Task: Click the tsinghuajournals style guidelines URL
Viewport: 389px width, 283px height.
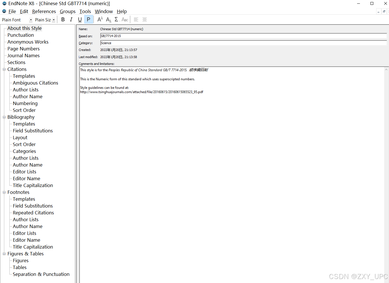Action: 142,92
